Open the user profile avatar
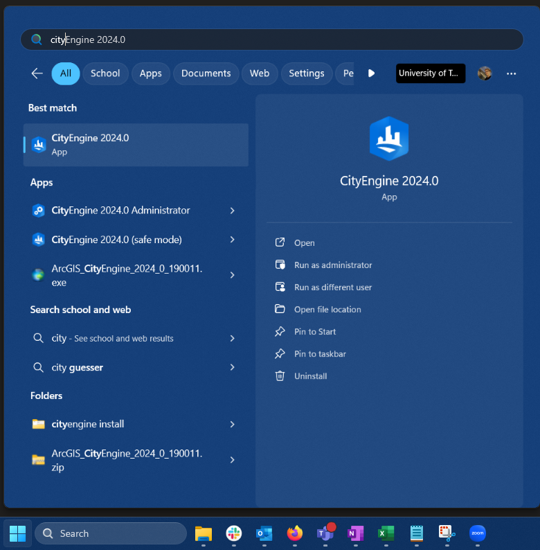Viewport: 540px width, 550px height. (x=485, y=73)
